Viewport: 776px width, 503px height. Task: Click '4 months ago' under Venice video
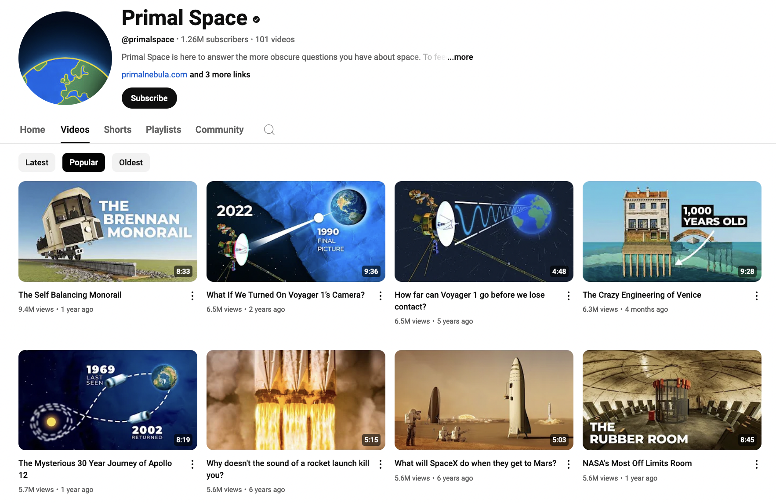pos(646,310)
